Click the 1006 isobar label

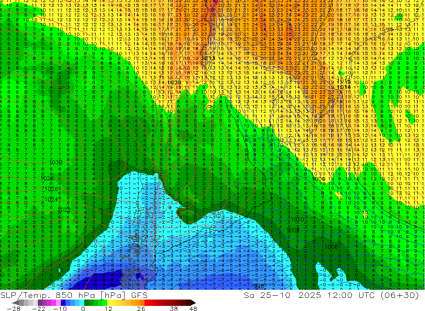pos(331,247)
